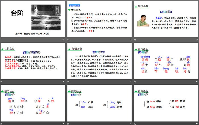Click the slide number 1 label

click(x=63, y=39)
